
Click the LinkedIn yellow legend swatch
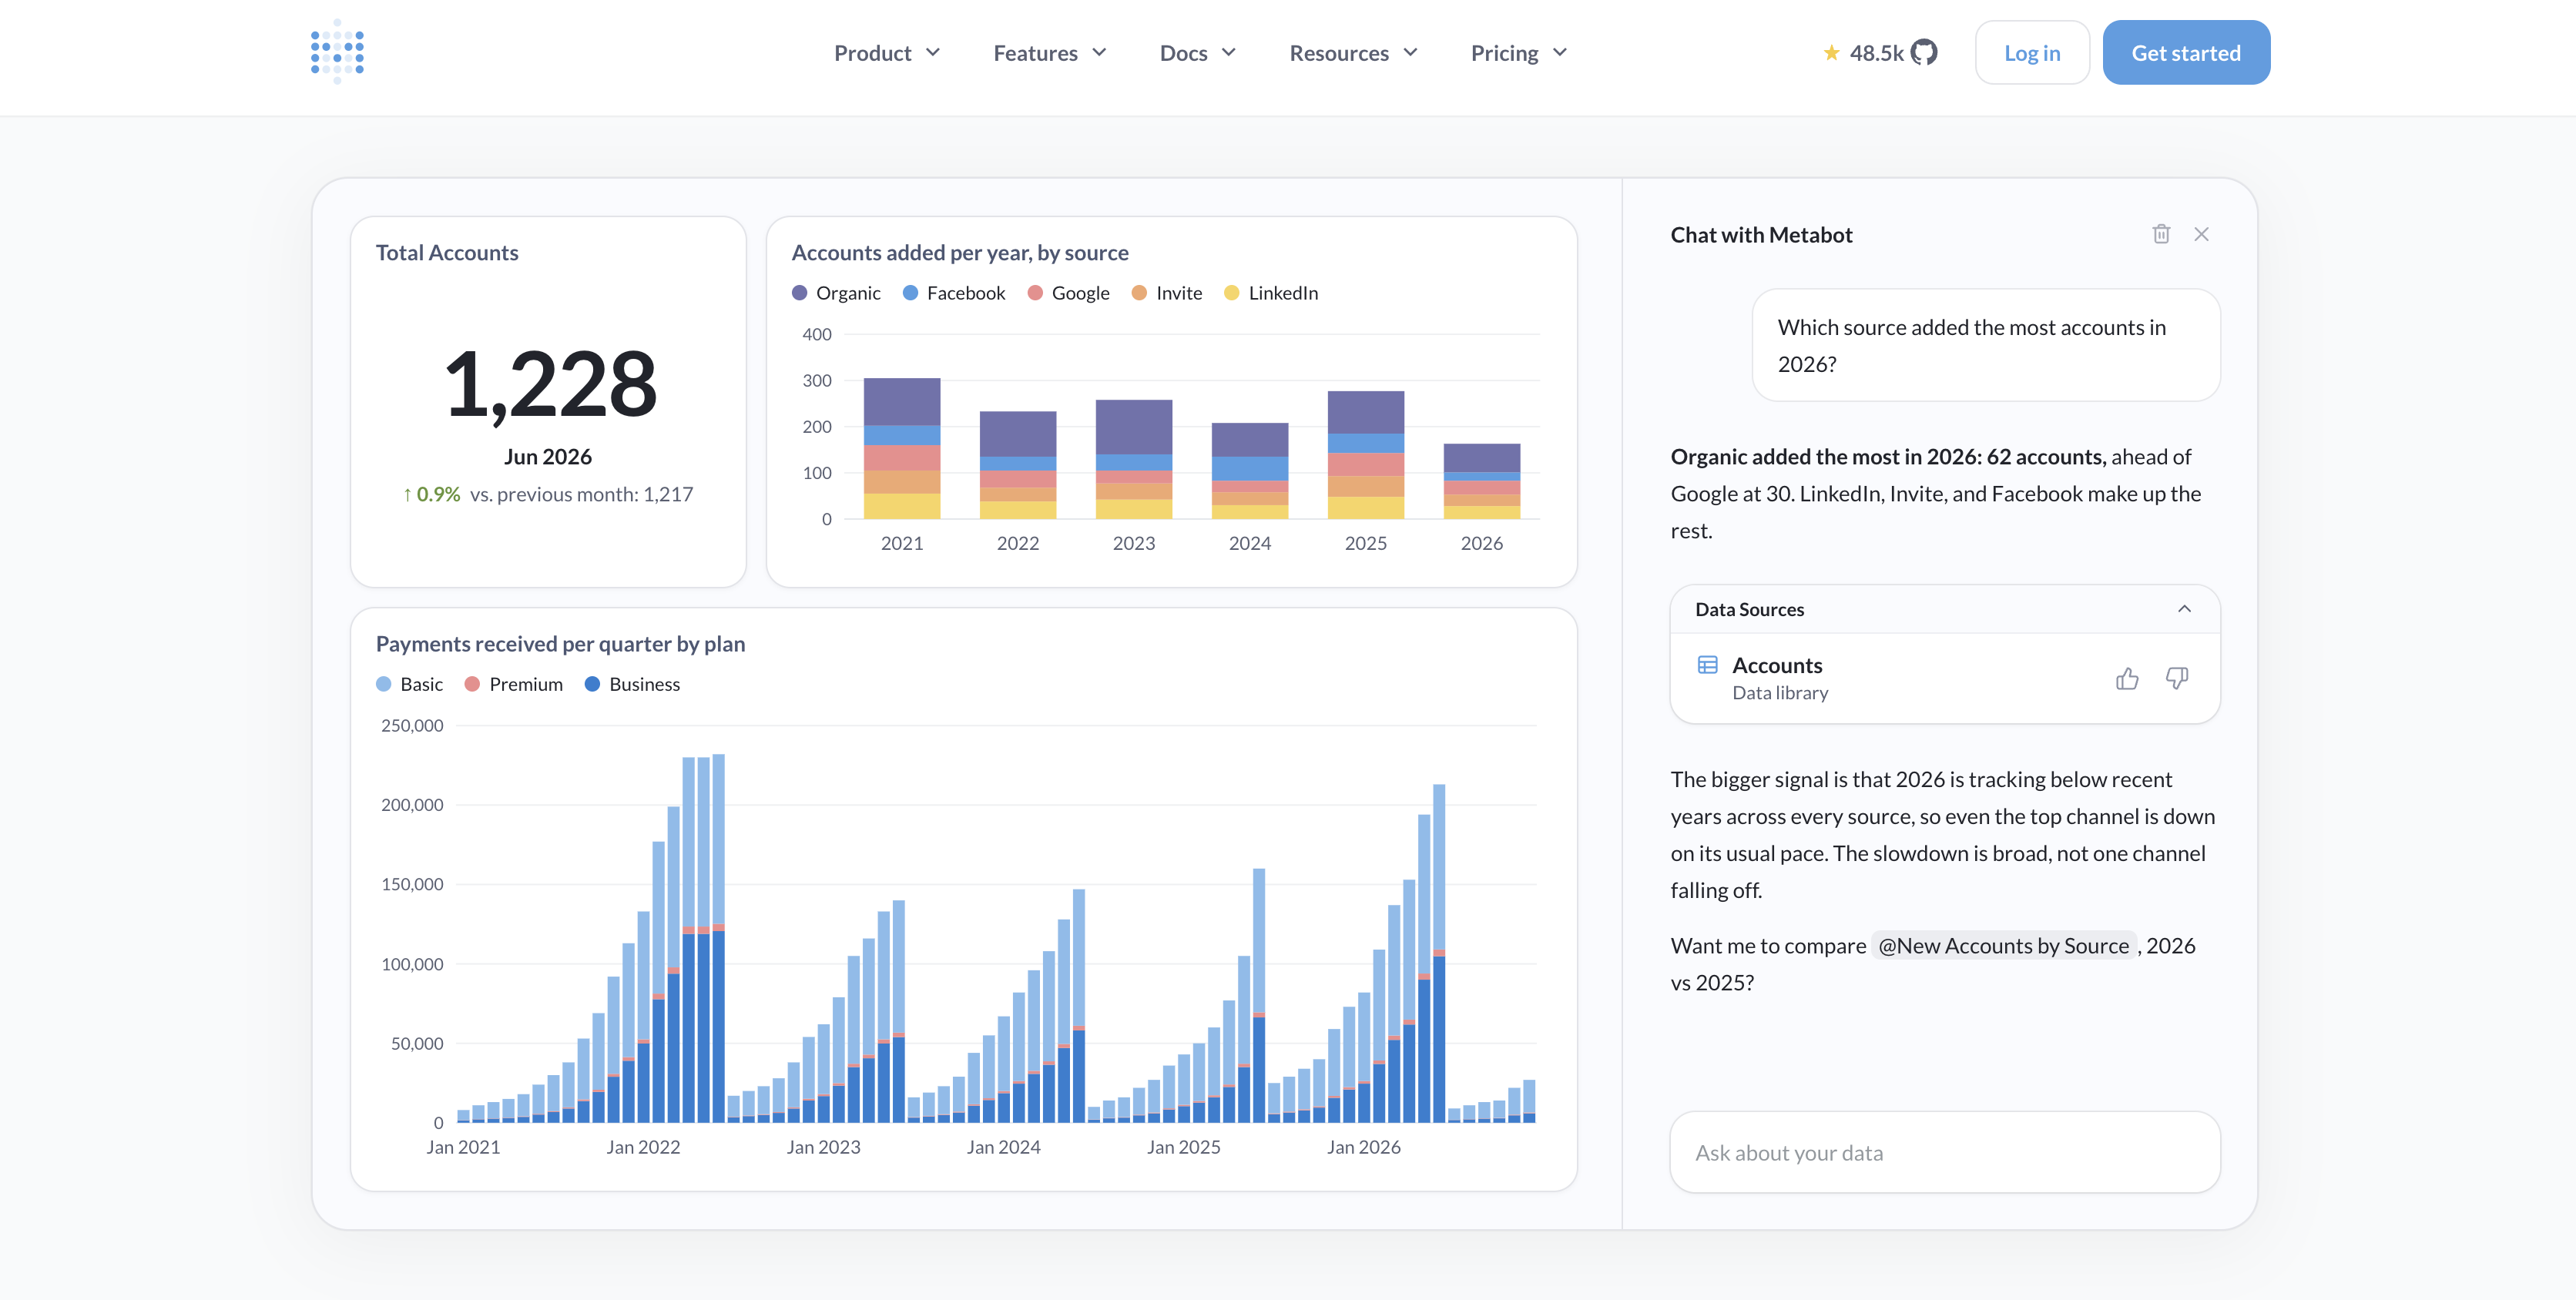[1232, 293]
